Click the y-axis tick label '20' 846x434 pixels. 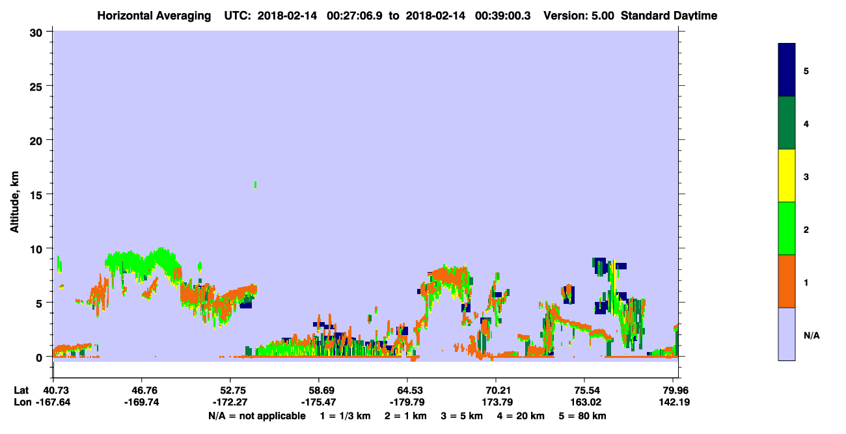[38, 140]
